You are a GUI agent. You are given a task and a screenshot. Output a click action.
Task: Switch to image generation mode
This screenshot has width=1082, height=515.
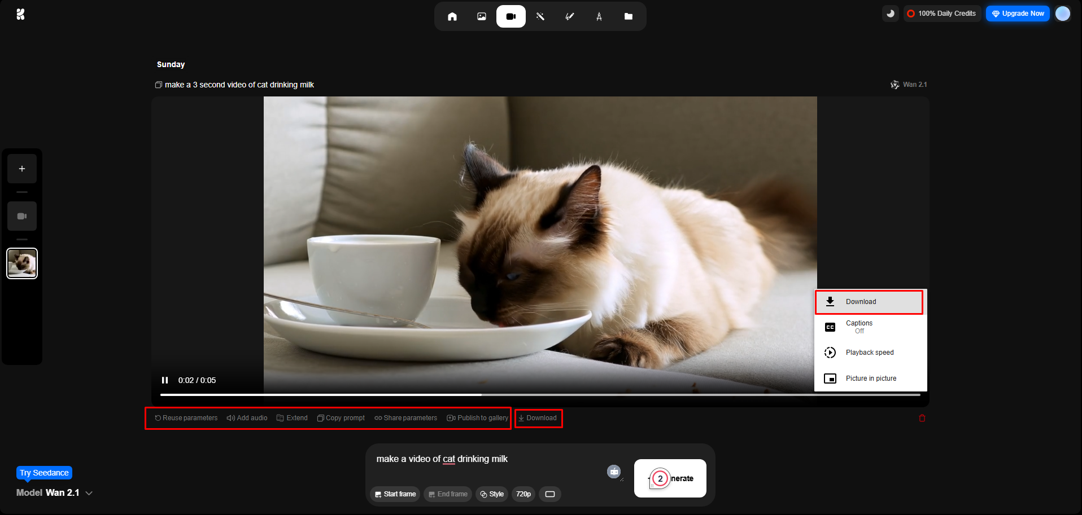click(482, 16)
